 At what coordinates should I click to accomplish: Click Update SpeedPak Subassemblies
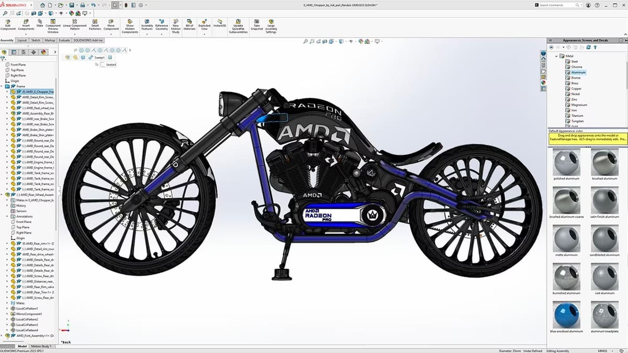[239, 26]
